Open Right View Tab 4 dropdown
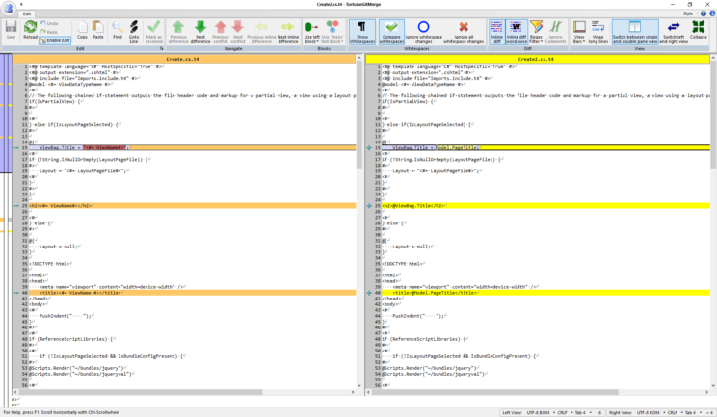This screenshot has width=717, height=417. [x=692, y=412]
